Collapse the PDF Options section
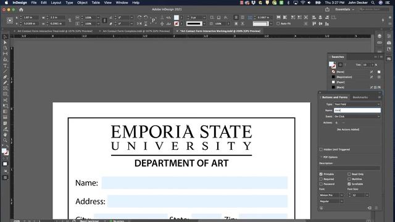 click(322, 157)
